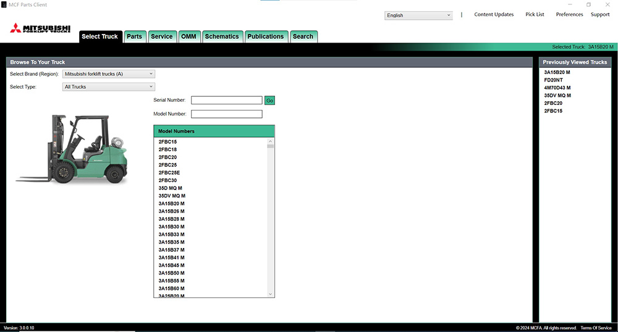Screen dimensions: 618x332
Task: Open the Pick List
Action: [535, 15]
